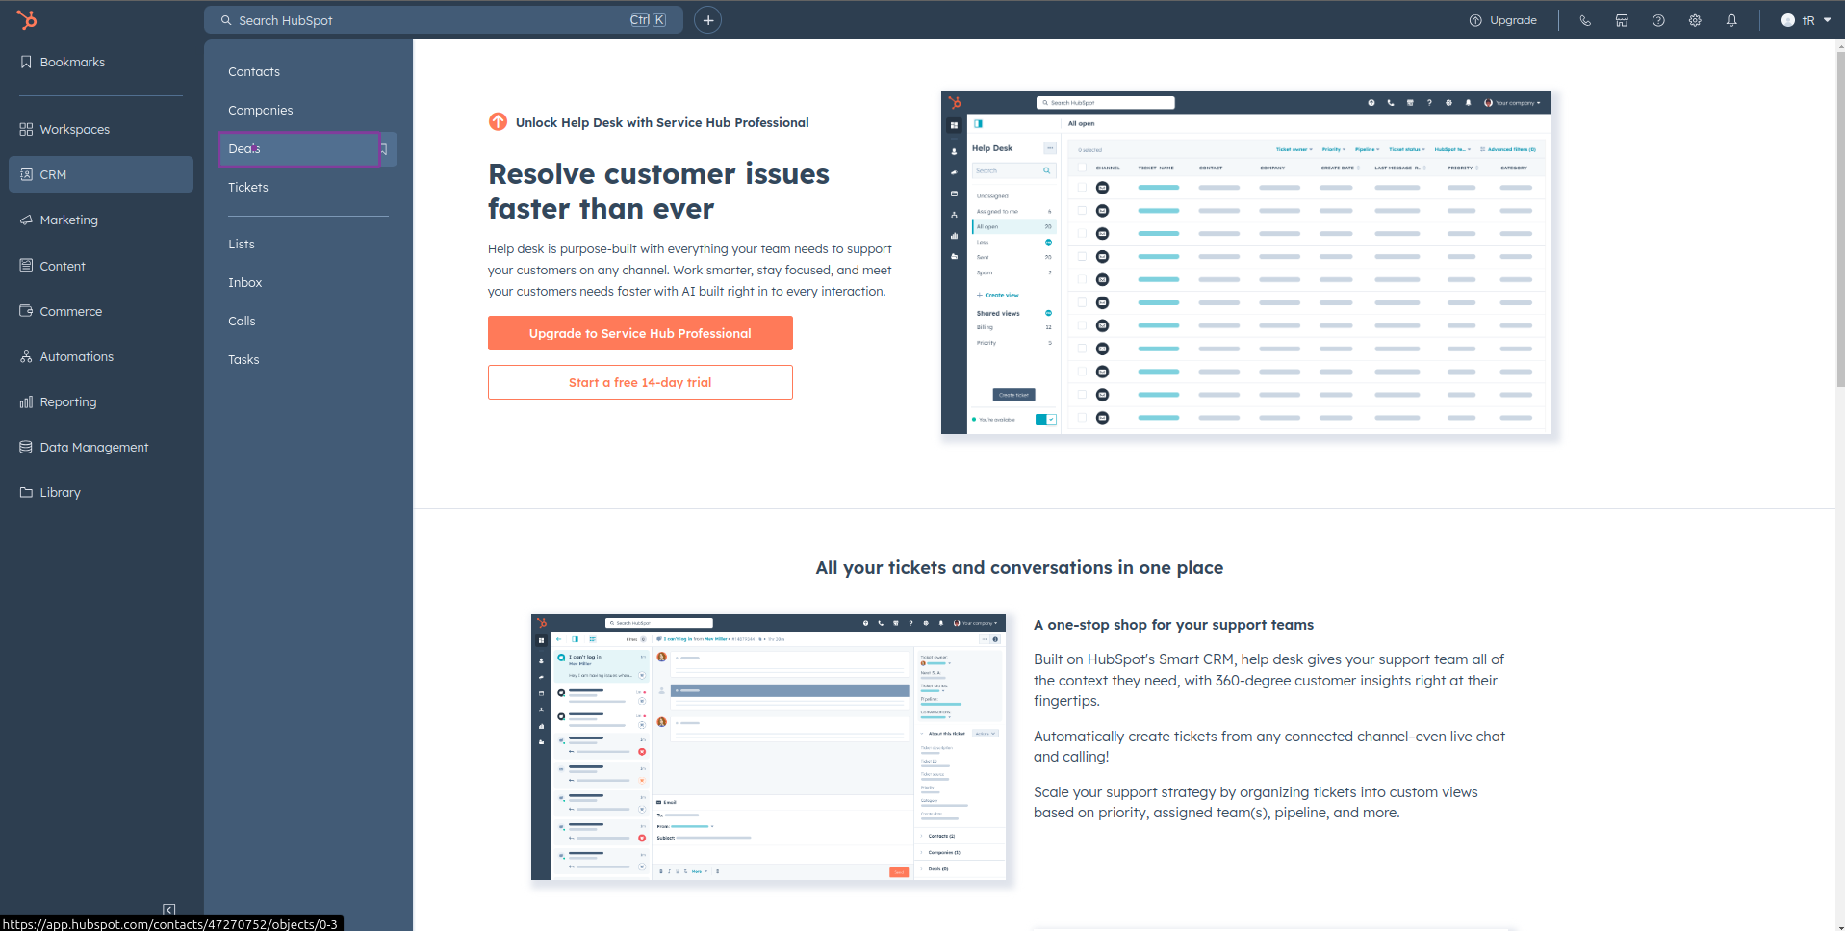Open the calling phone icon
1845x931 pixels.
pyautogui.click(x=1585, y=20)
